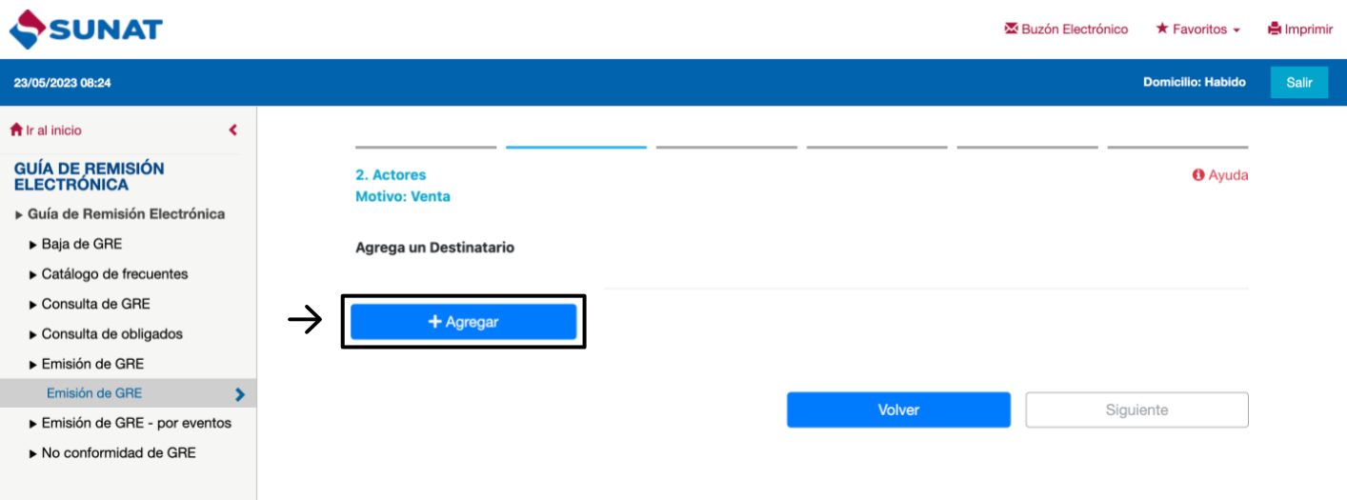Expand Consulta de obligados section
Screen dimensions: 1347x500
[111, 334]
